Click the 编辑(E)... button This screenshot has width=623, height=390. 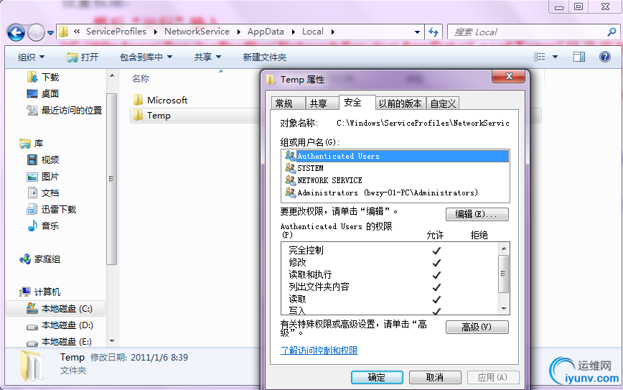(x=477, y=214)
